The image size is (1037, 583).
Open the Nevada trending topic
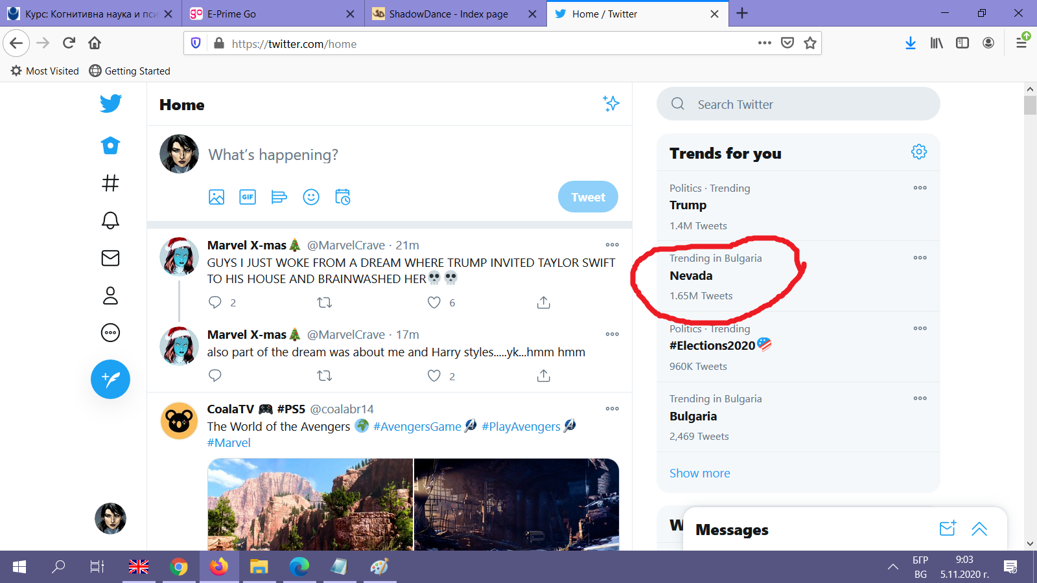[x=798, y=277]
